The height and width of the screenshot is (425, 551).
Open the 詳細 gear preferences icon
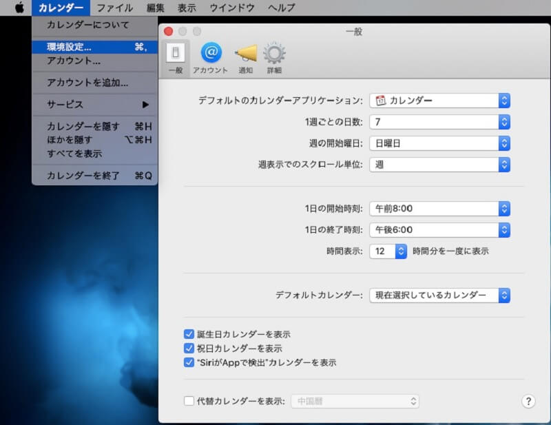click(x=274, y=58)
